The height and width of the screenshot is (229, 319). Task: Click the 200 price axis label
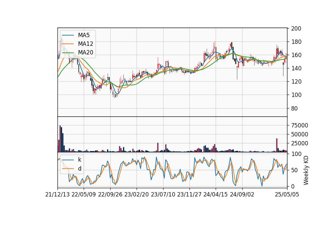(x=296, y=29)
